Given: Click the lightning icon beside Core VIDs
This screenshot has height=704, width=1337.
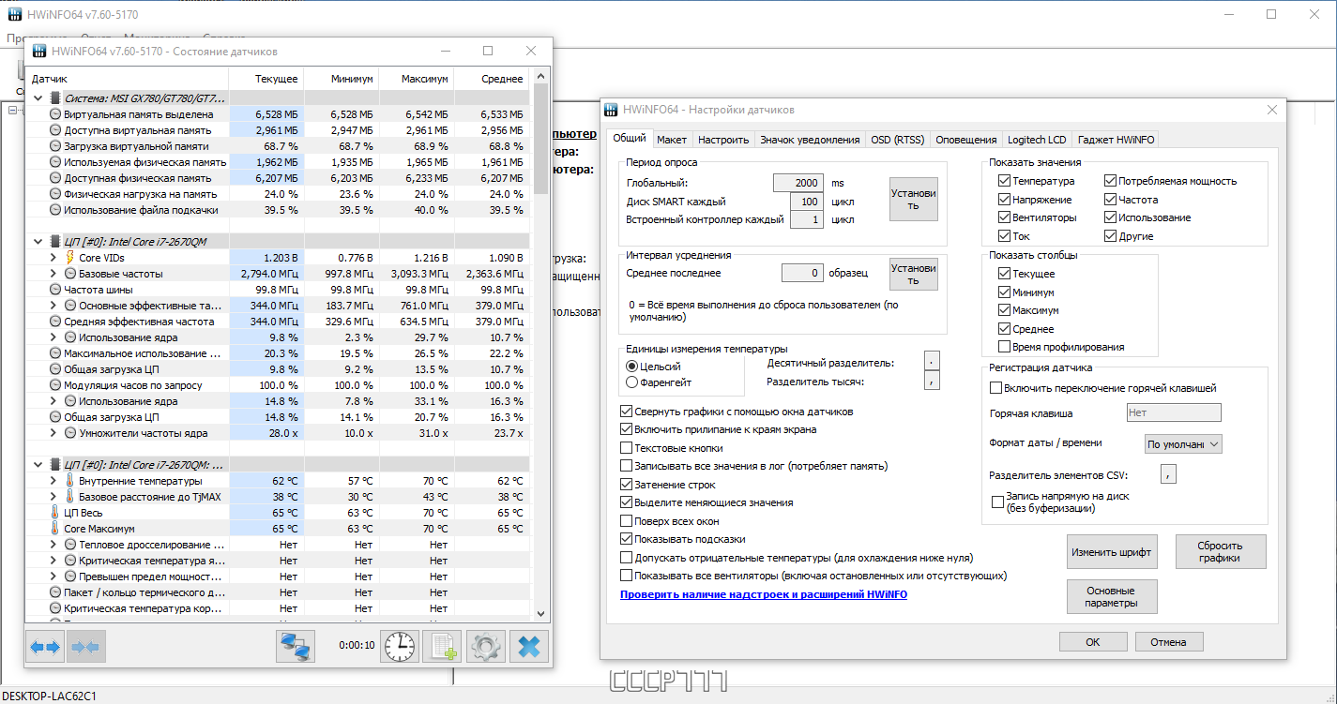Looking at the screenshot, I should pos(70,257).
